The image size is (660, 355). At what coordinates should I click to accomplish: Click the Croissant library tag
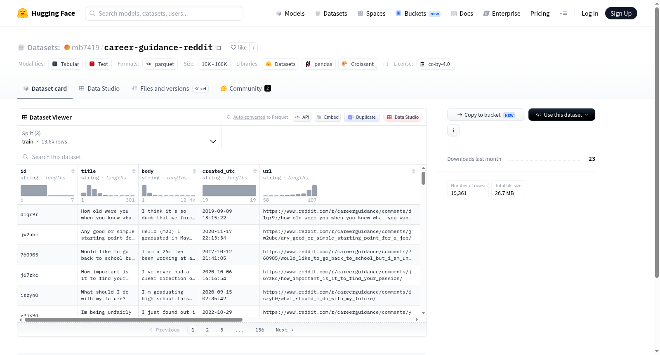(x=358, y=64)
